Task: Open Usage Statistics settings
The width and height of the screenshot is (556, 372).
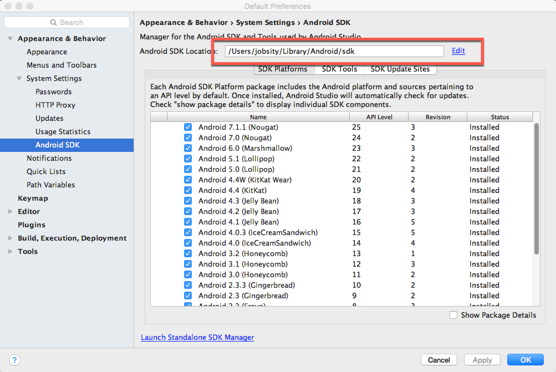Action: coord(63,131)
